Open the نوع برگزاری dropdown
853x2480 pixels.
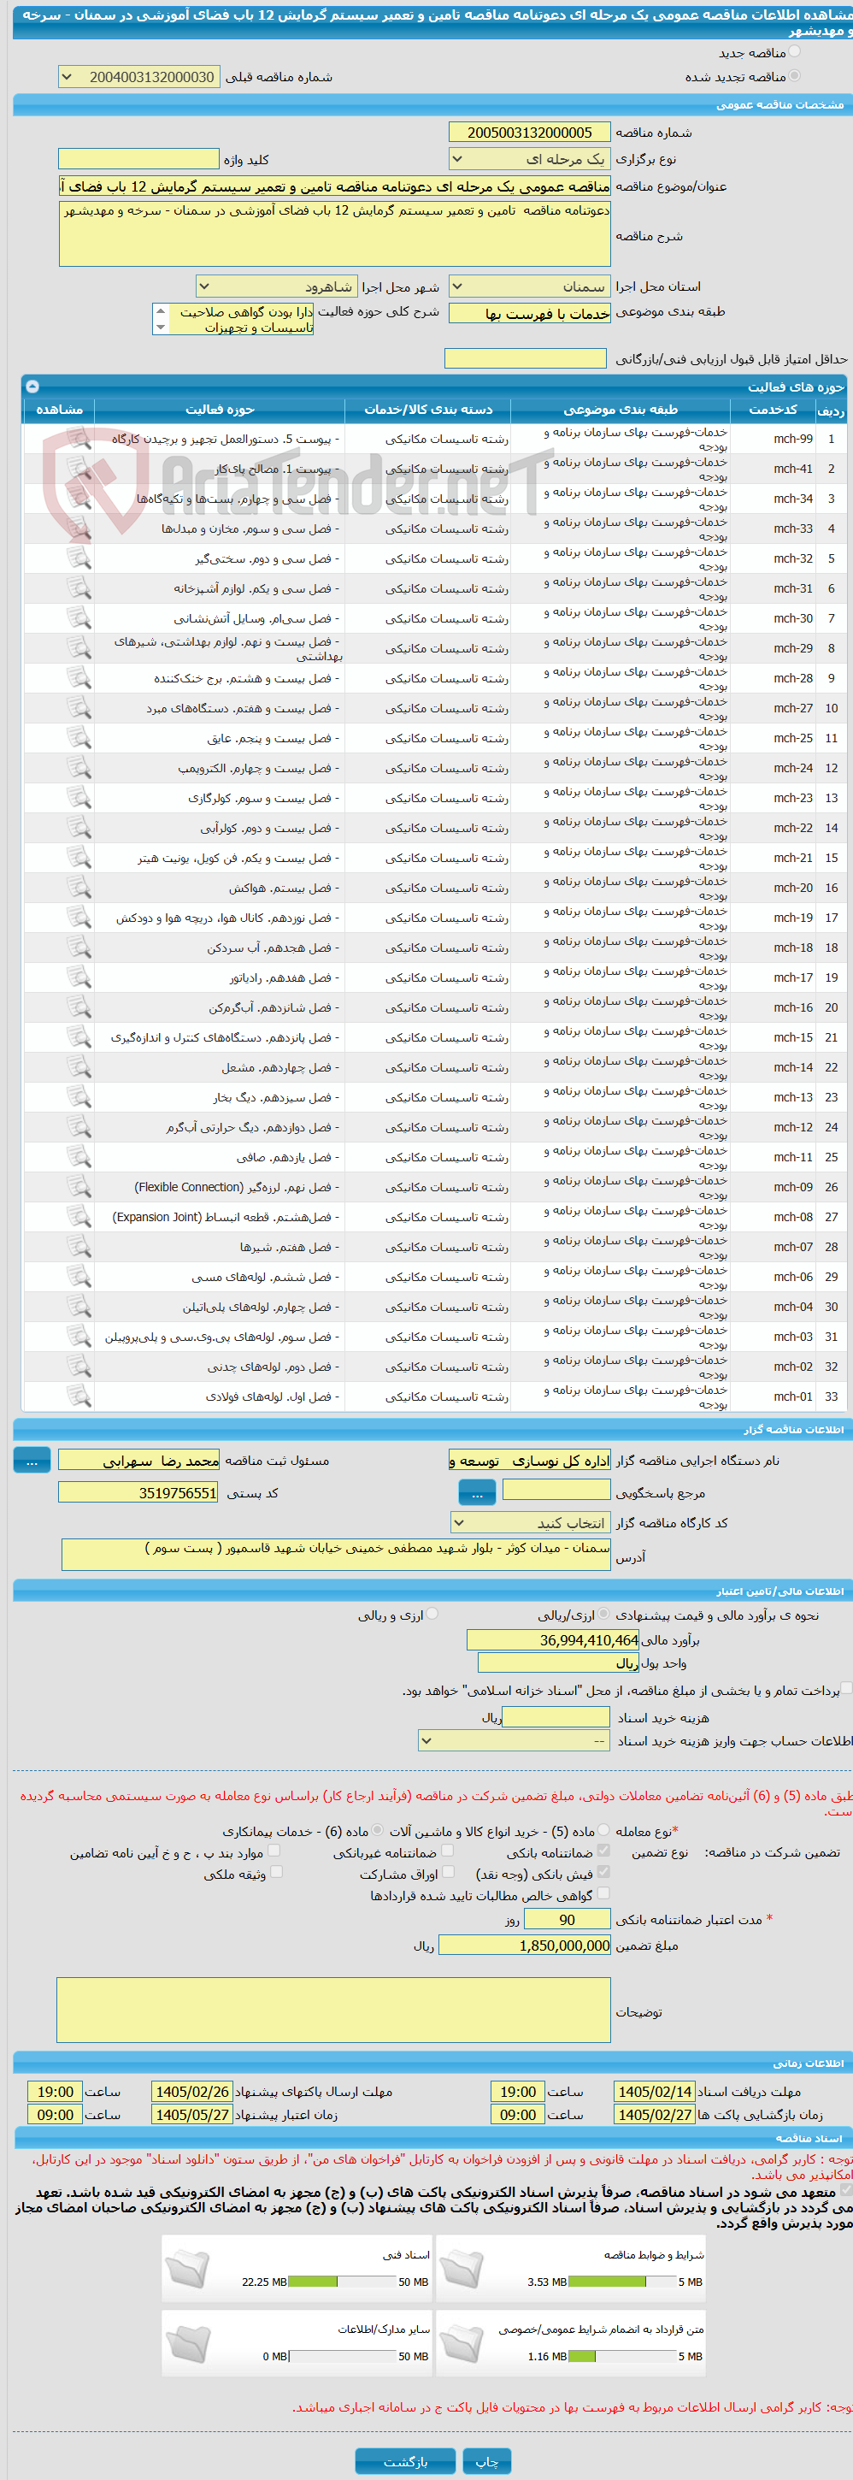(530, 159)
